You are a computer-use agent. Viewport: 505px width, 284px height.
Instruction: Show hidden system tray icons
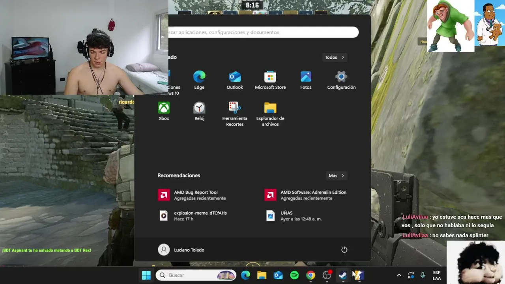point(399,275)
